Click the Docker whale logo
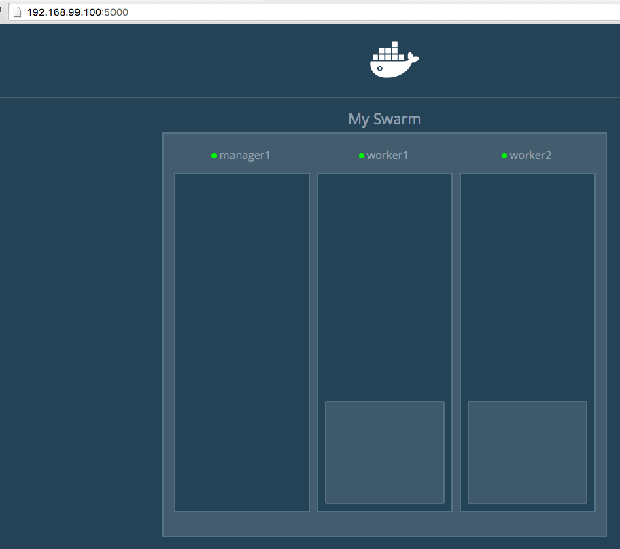The image size is (620, 549). (394, 60)
